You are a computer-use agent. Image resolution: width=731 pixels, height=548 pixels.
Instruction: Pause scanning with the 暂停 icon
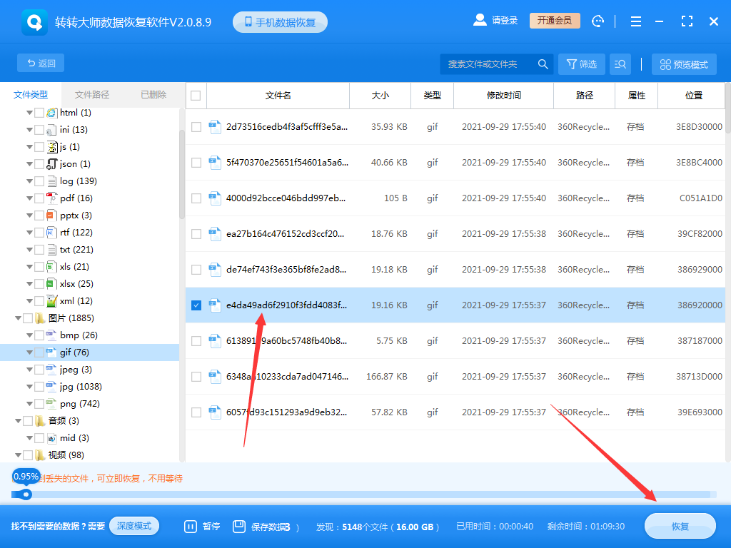[190, 526]
